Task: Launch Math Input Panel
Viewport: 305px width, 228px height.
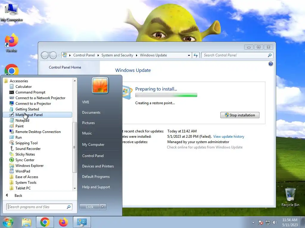Action: coord(37,115)
